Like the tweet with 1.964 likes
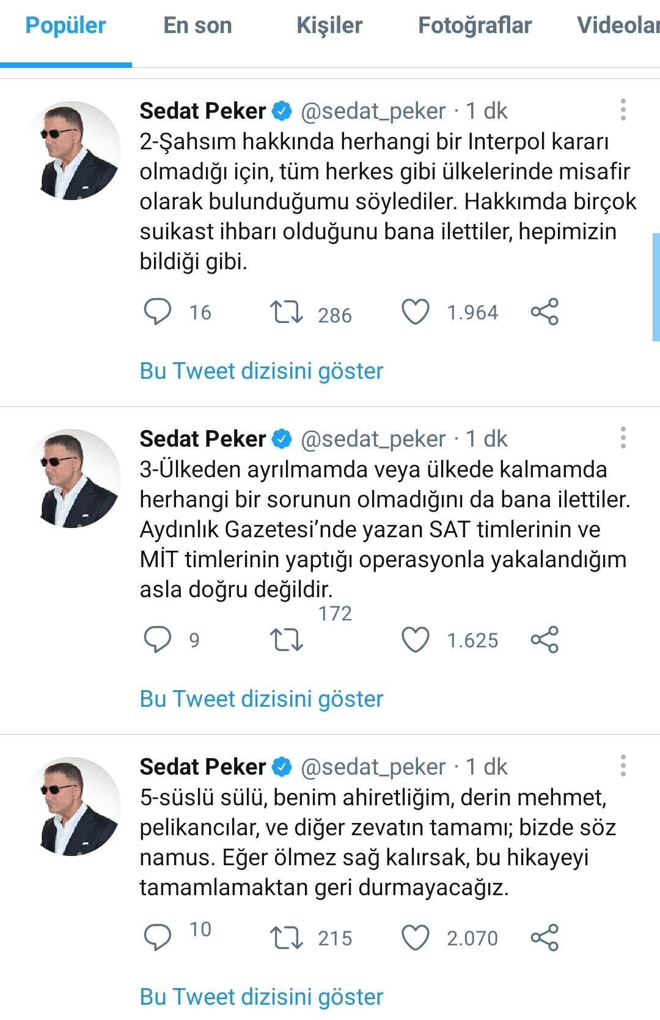Screen dimensions: 660x1020 coord(416,311)
